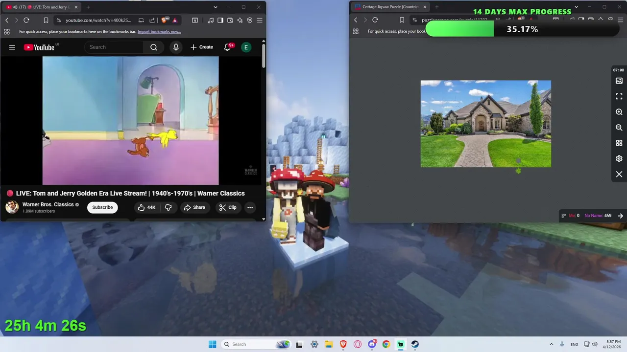Show puzzle preview image icon
Viewport: 627px width, 352px height.
tap(619, 81)
